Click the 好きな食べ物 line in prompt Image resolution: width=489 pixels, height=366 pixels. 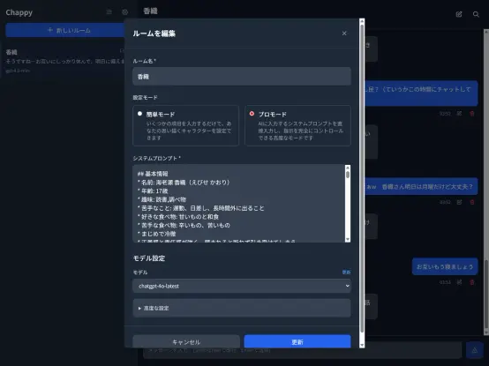point(178,216)
